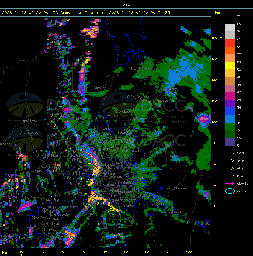Select the red 60-65 dBZ color swatch
The width and height of the screenshot is (253, 256).
230,43
